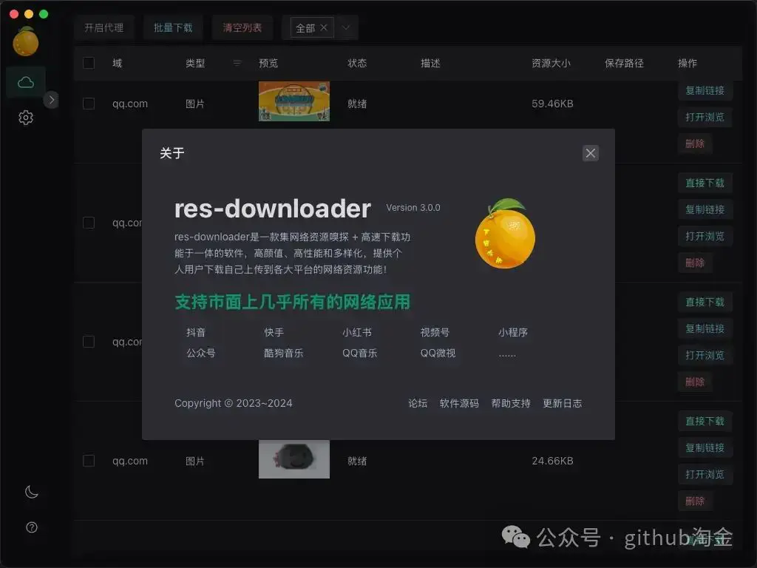Click the 59.46KB size cell
Image resolution: width=757 pixels, height=568 pixels.
[x=552, y=104]
